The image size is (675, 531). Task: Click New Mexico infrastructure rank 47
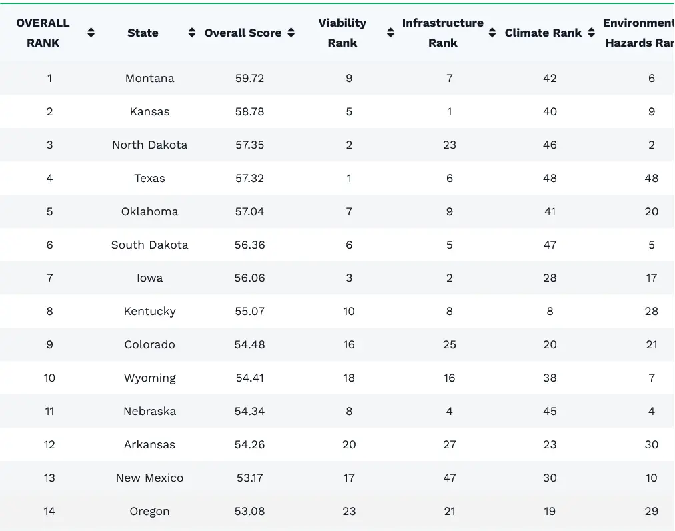(449, 478)
